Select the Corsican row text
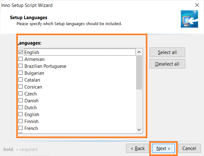 33,87
